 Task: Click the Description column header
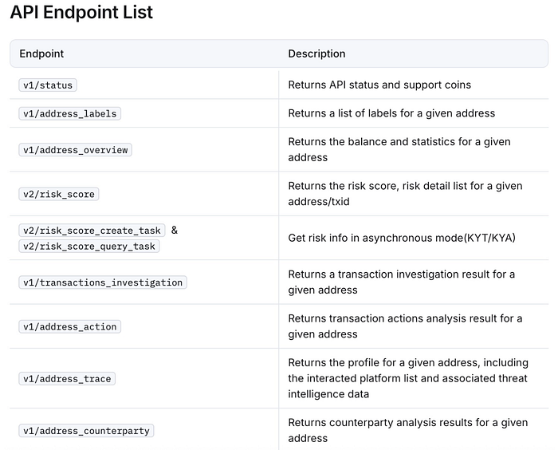(x=316, y=53)
